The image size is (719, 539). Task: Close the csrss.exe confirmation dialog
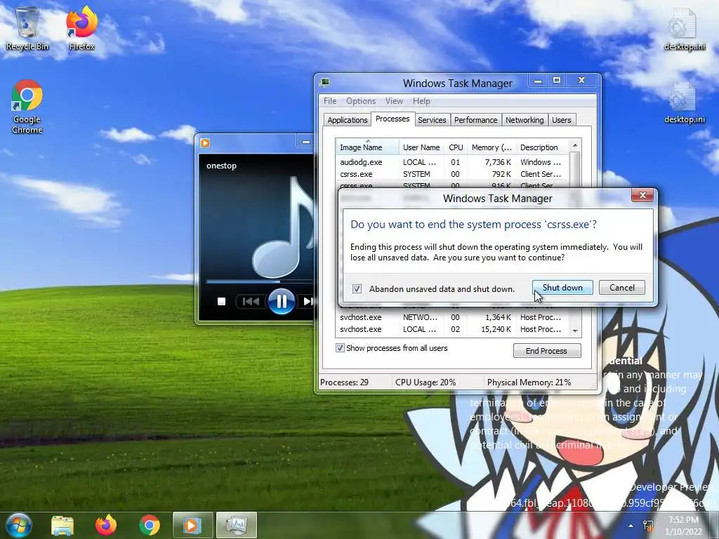642,195
